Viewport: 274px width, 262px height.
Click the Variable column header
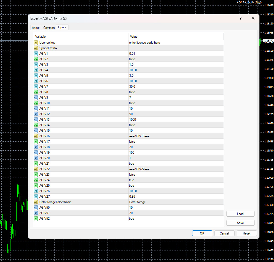(81, 37)
